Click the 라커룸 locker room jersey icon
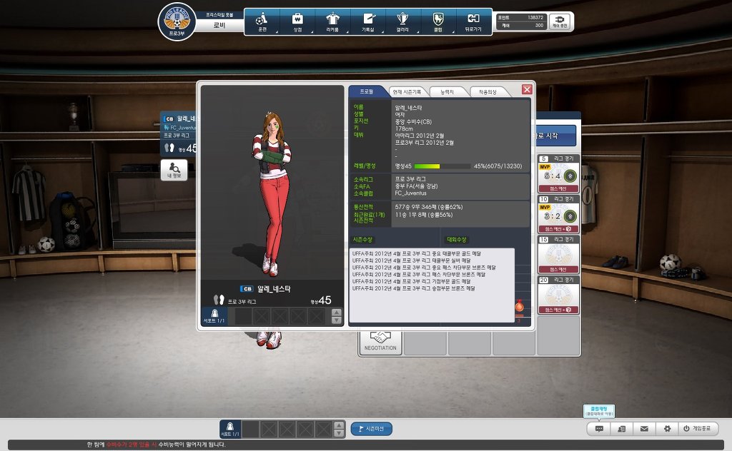Screen dimensions: 732x451 pos(333,21)
